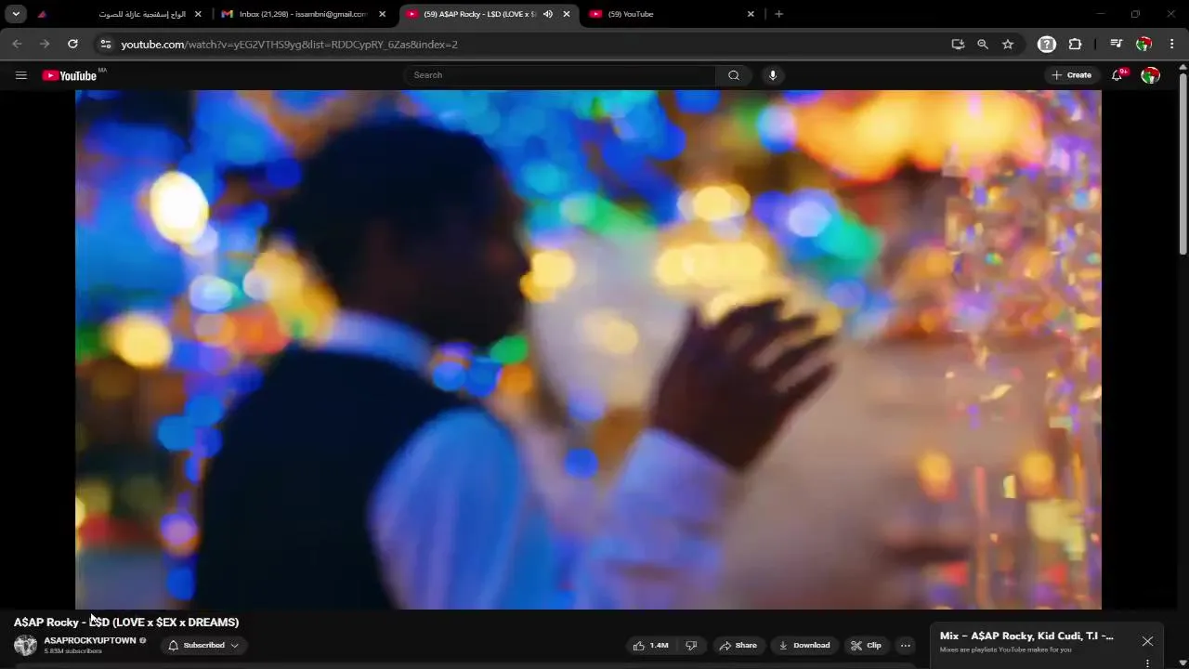1189x669 pixels.
Task: Open more actions ellipsis beside Clip
Action: 905,645
